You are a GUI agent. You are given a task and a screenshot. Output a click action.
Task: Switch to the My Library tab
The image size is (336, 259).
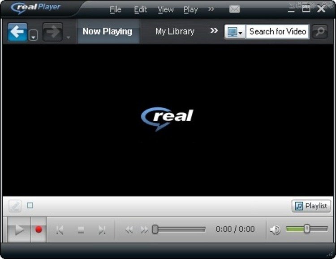[175, 31]
